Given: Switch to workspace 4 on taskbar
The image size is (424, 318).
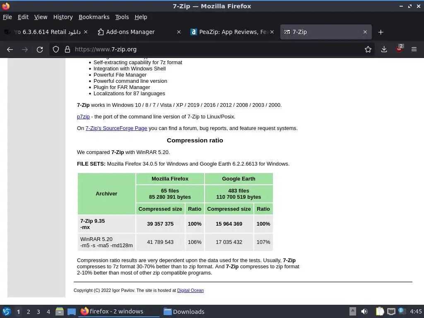Looking at the screenshot, I should pos(48,312).
